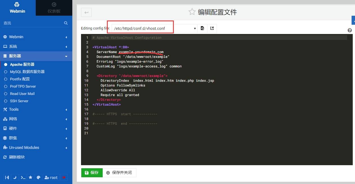The height and width of the screenshot is (184, 355).
Task: Click the help question mark icon
Action: (x=350, y=30)
